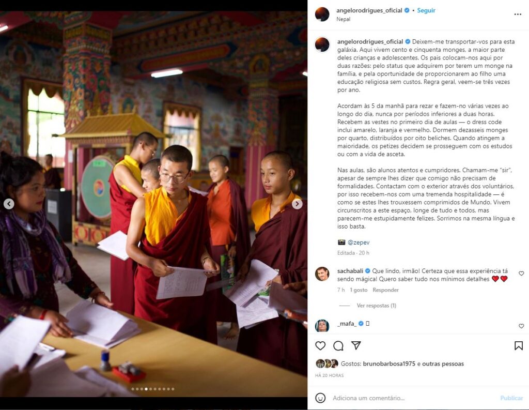Reply to sachabali's comment via Responder
The width and height of the screenshot is (529, 410).
point(385,290)
